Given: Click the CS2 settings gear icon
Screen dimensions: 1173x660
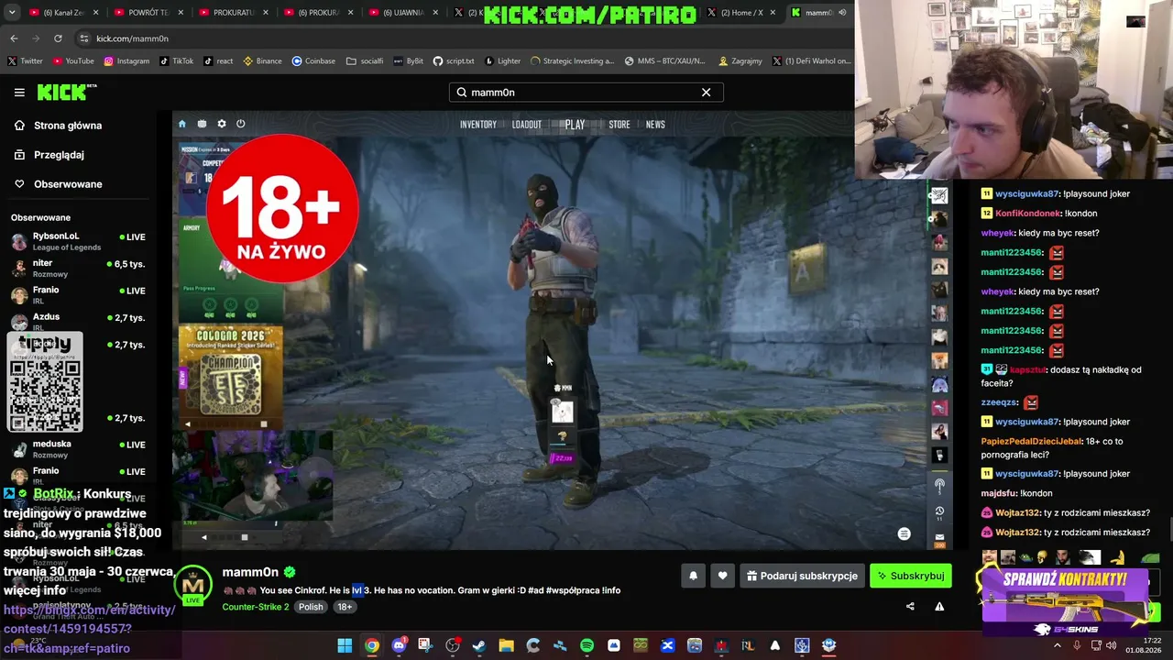Looking at the screenshot, I should pos(221,124).
